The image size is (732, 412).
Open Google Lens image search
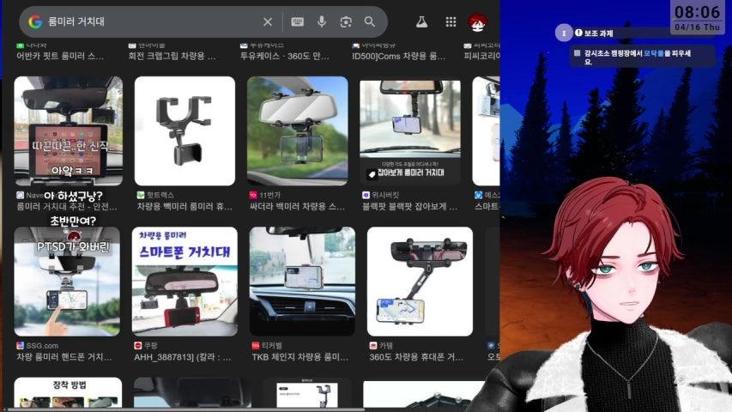pyautogui.click(x=346, y=22)
